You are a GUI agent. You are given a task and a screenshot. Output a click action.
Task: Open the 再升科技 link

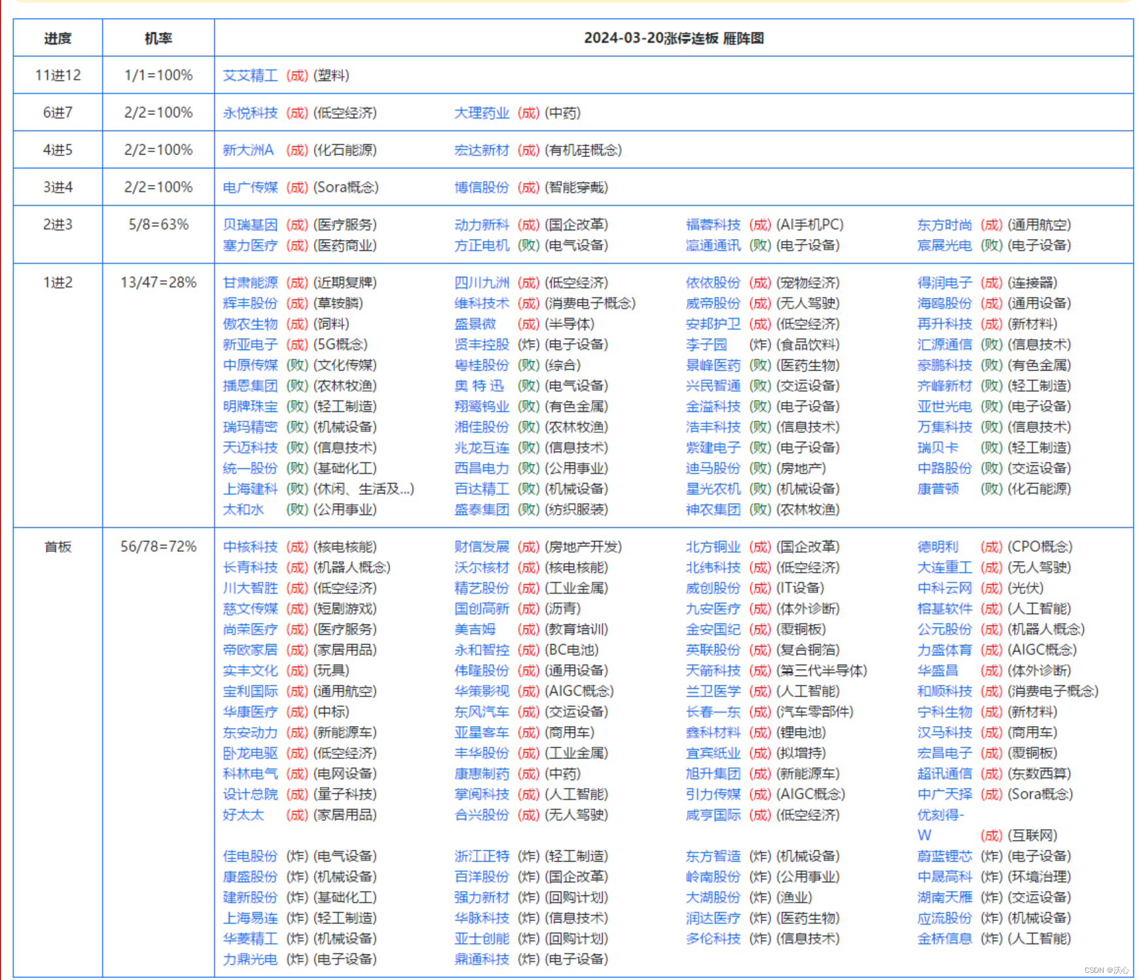click(x=945, y=323)
